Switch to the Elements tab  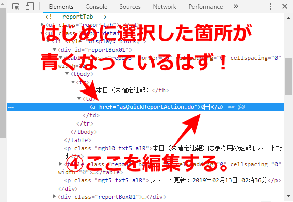61,7
